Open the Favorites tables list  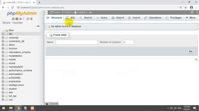click(x=17, y=23)
